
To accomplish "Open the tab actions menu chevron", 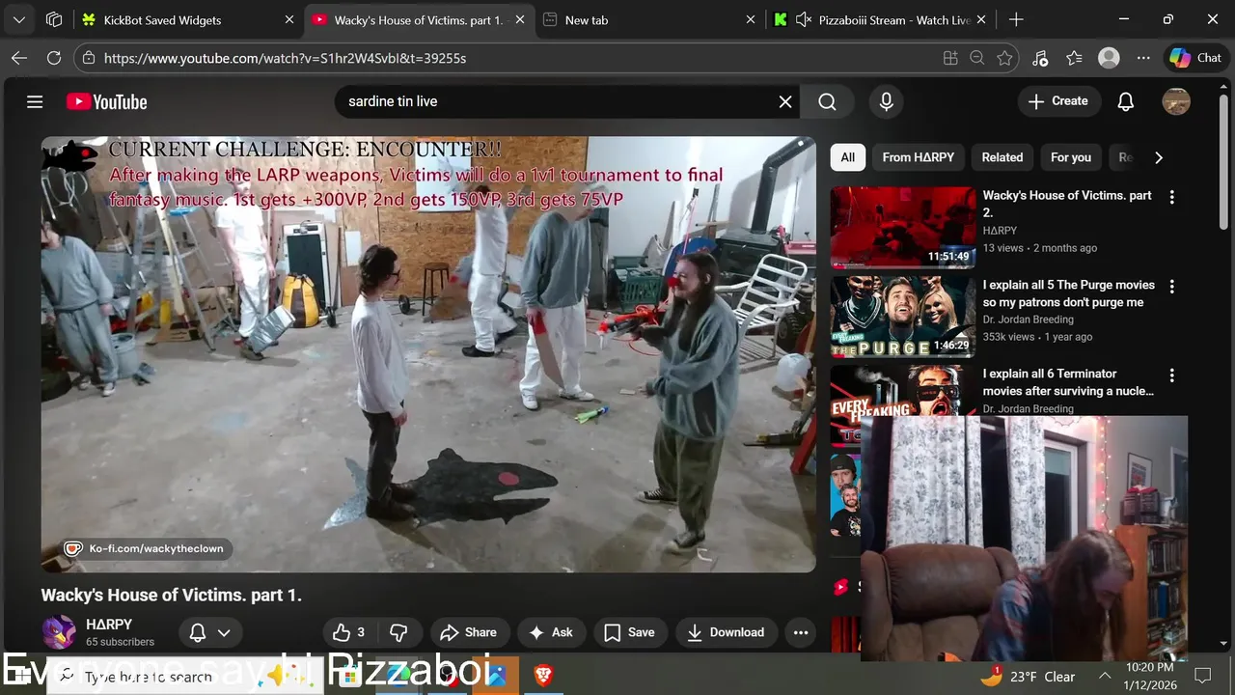I will [x=18, y=19].
